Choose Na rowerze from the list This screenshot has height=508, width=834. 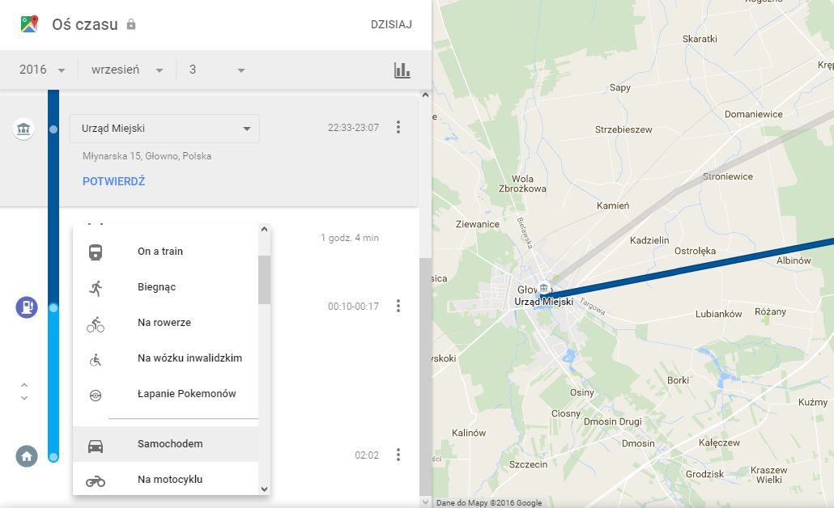165,323
